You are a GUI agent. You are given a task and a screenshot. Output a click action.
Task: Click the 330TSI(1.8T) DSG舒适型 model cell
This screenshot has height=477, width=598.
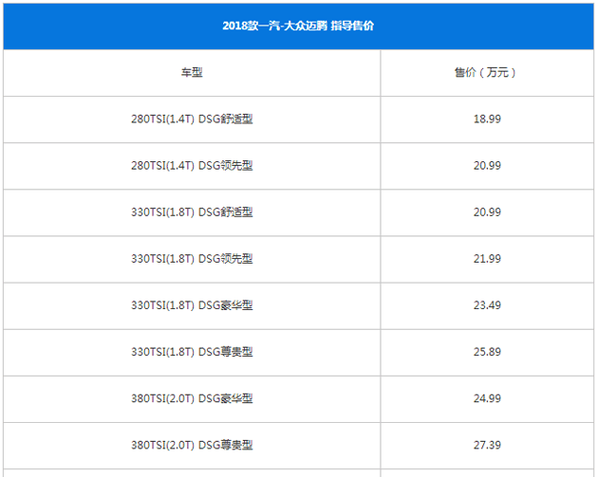tap(192, 211)
